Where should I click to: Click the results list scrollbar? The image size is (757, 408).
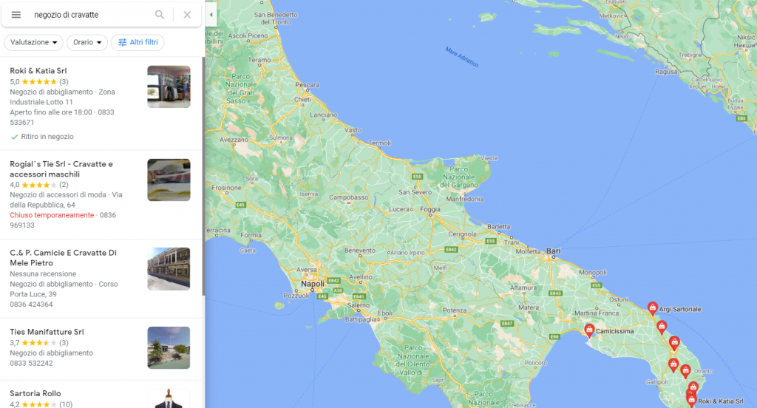203,176
